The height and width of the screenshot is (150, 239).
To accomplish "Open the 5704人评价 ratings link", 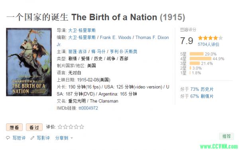I will pos(208,44).
